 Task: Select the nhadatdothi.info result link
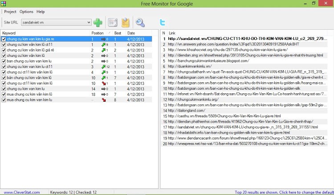pos(229,132)
